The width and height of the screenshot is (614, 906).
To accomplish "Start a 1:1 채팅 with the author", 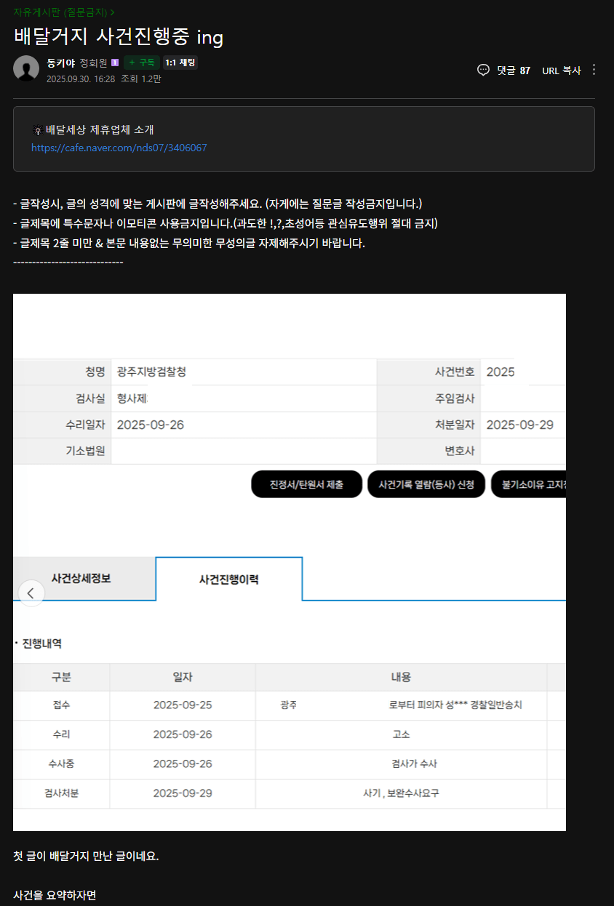I will [180, 63].
